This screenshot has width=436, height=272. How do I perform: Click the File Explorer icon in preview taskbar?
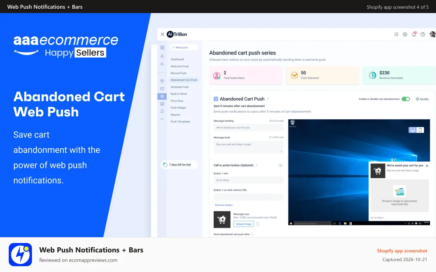345,223
